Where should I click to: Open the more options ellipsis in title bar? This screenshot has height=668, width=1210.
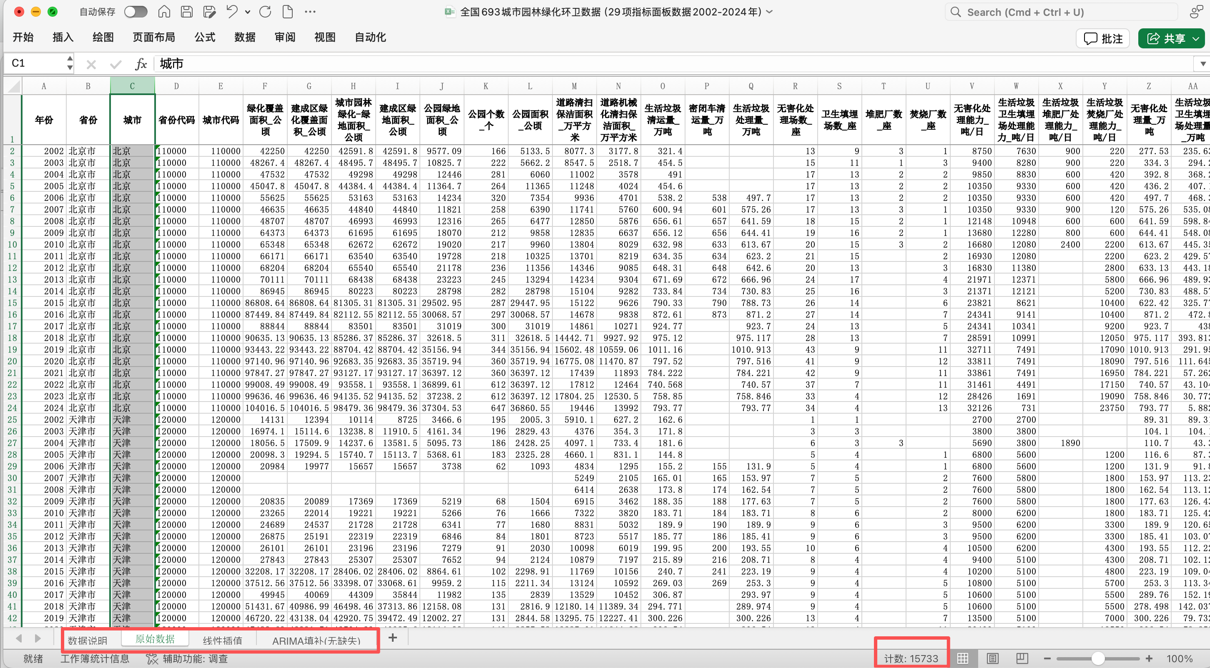pos(310,12)
